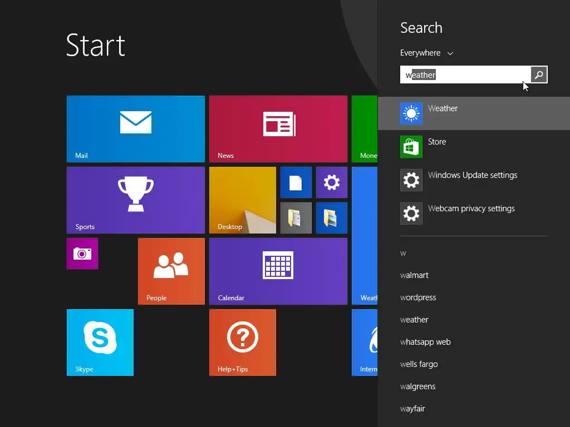This screenshot has width=570, height=427.
Task: Open the blue pictures folder tile
Action: [332, 218]
